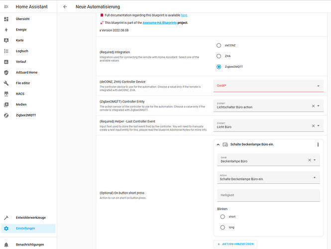Click the Energie lightning icon in sidebar

6,29
